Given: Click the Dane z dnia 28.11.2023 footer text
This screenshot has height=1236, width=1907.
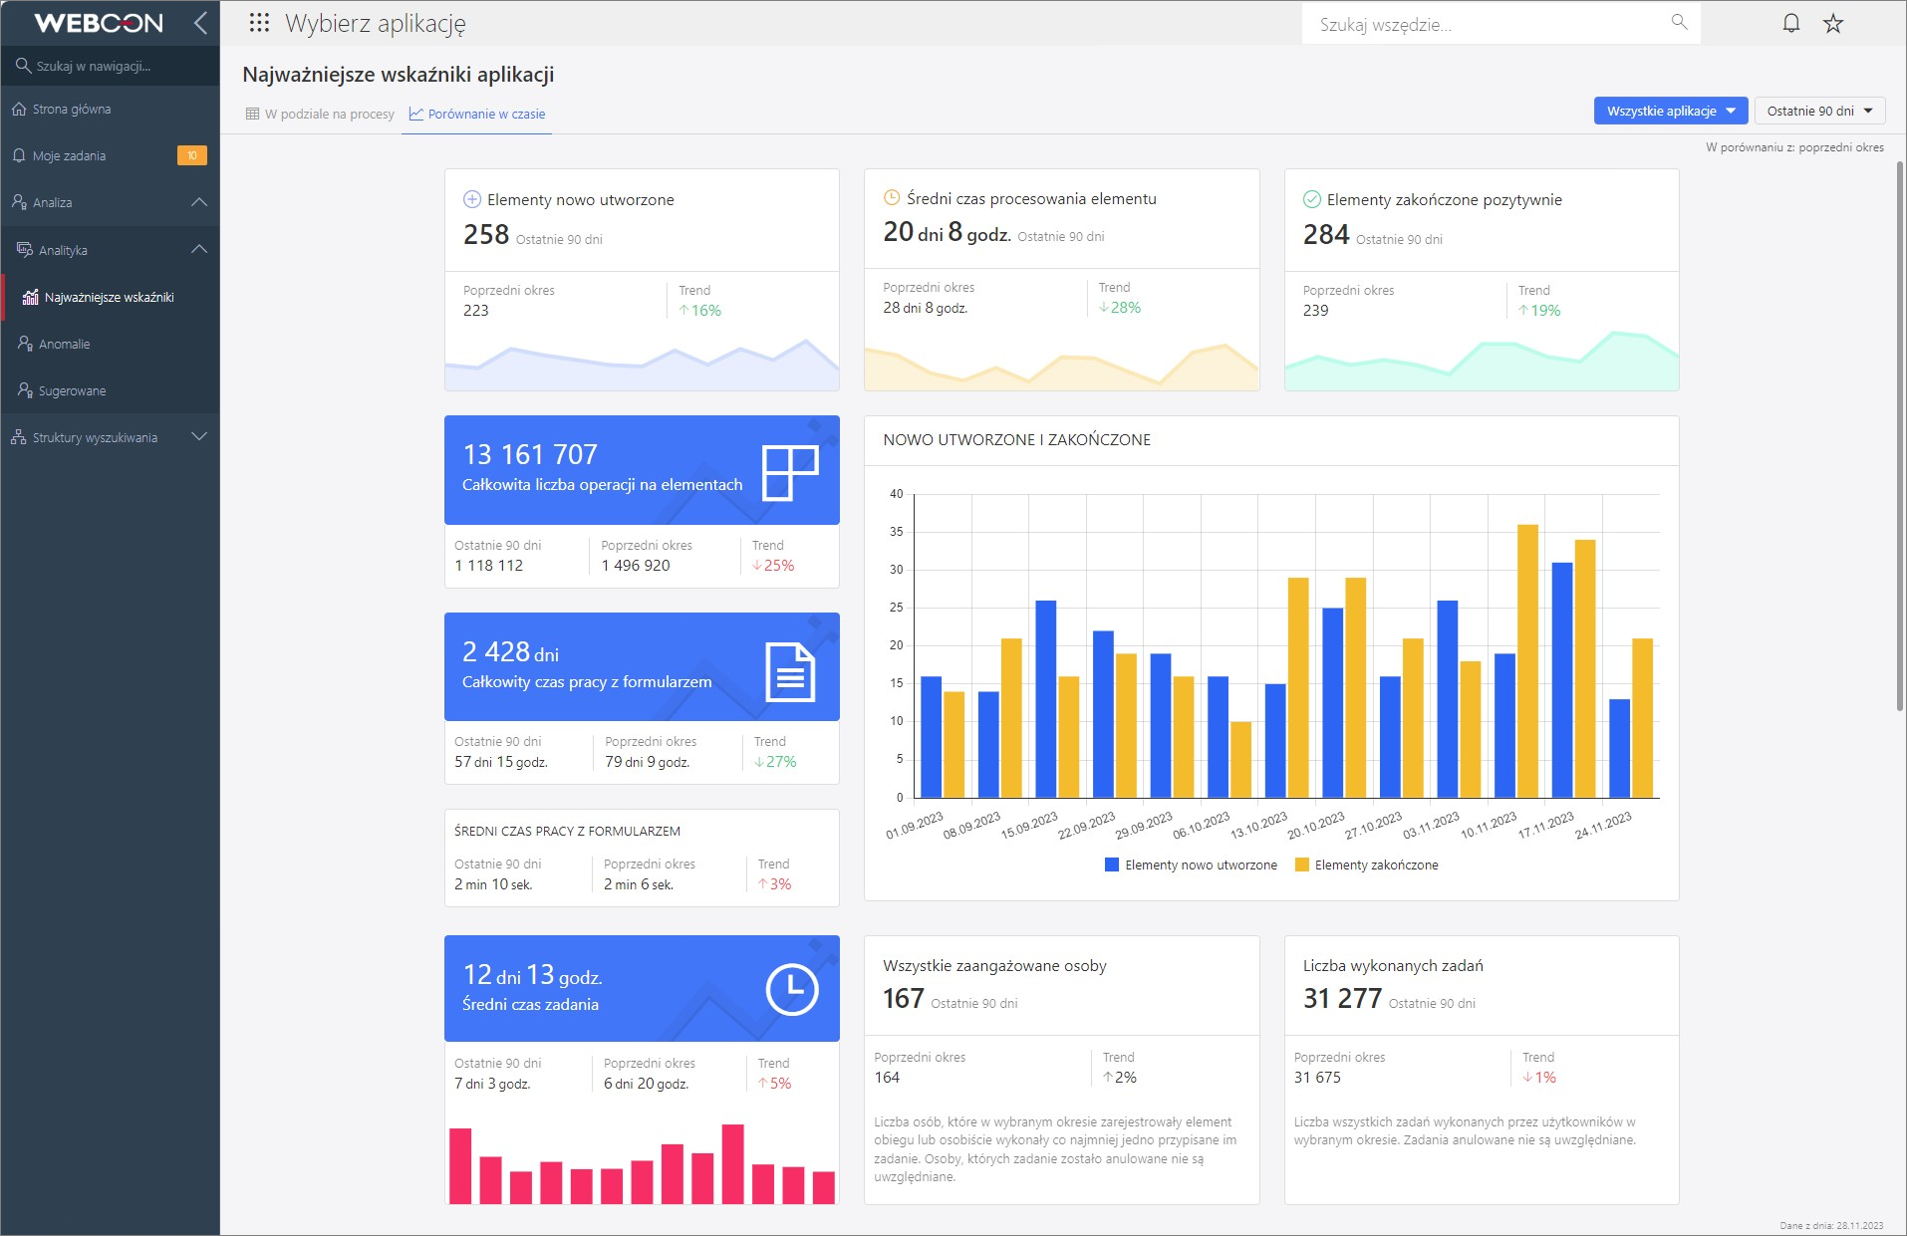Looking at the screenshot, I should click(1831, 1225).
